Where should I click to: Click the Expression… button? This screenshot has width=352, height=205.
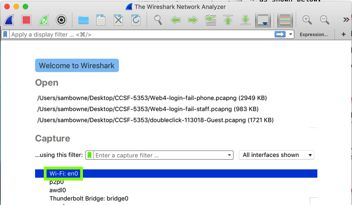(313, 35)
